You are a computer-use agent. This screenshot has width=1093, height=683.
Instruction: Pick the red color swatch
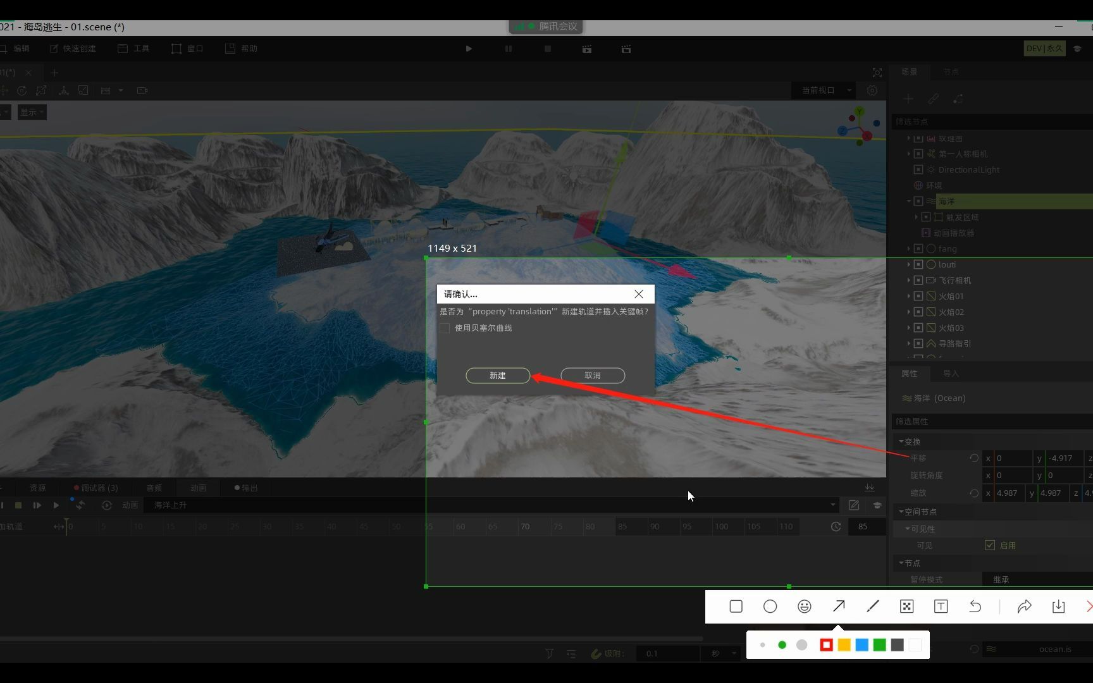click(x=826, y=644)
